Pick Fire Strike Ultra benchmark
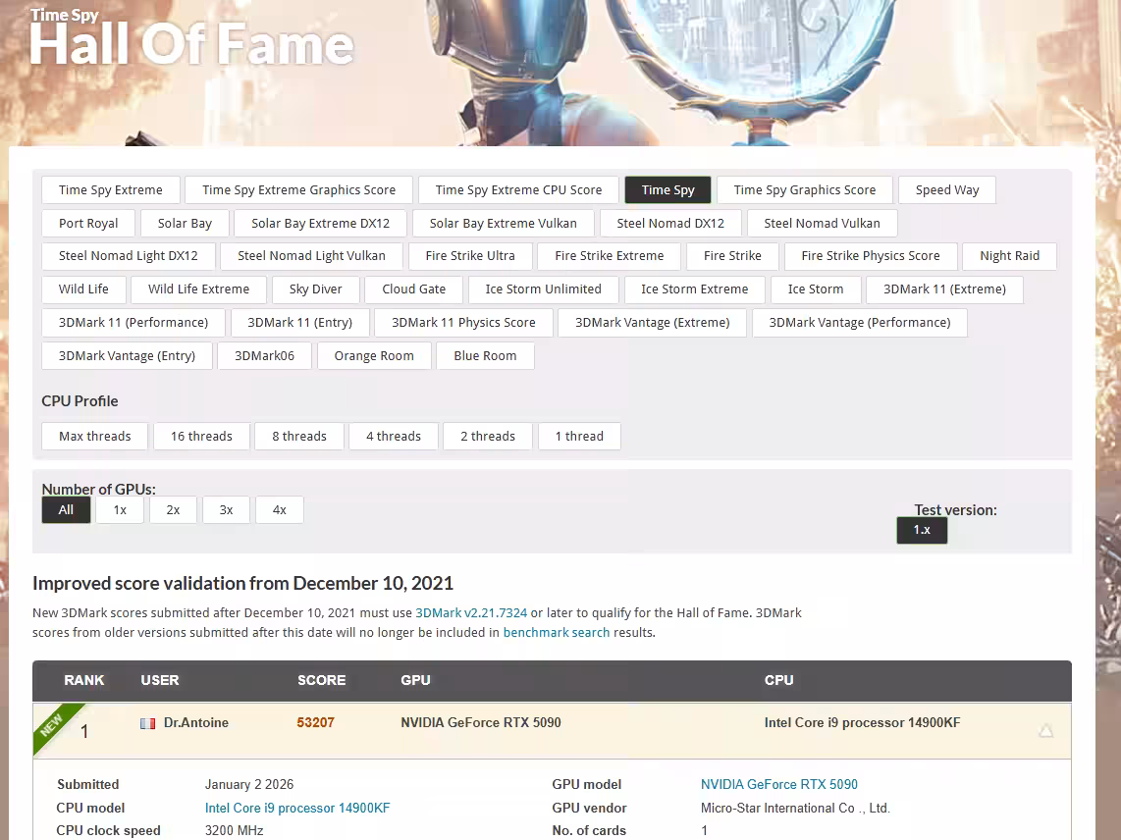 (x=470, y=256)
